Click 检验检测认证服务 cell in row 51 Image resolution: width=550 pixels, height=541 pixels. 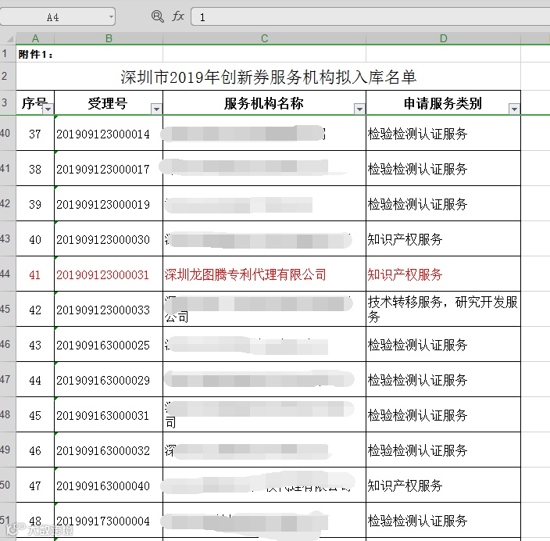coord(444,521)
